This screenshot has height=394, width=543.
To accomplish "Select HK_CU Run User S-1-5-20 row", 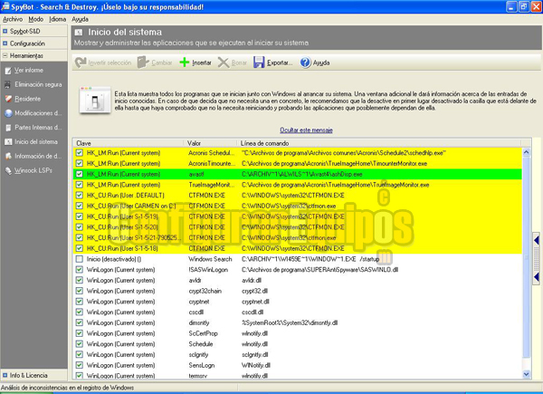I will [298, 227].
